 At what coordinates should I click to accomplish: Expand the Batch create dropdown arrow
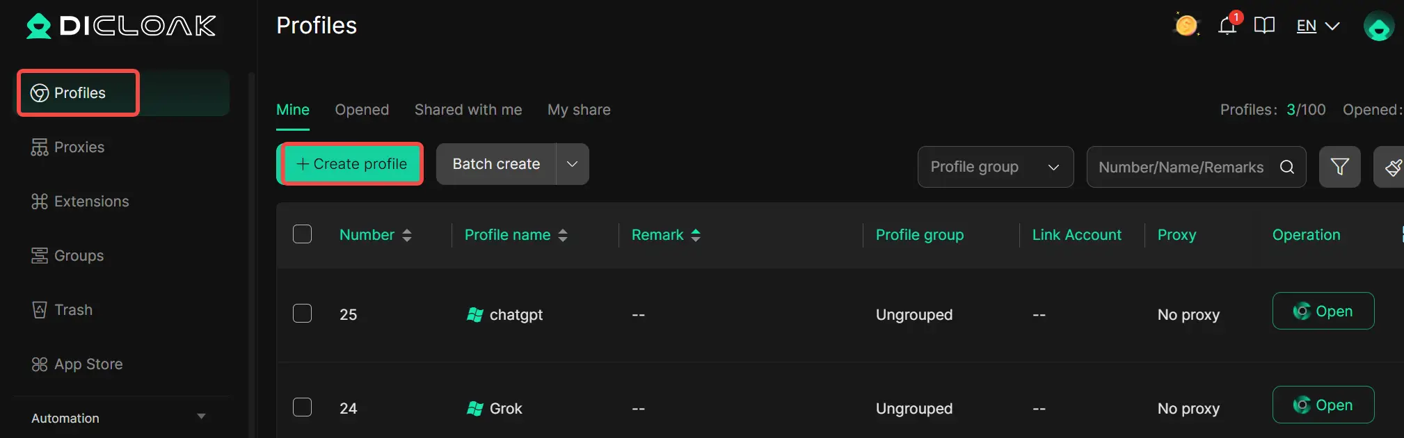(572, 164)
